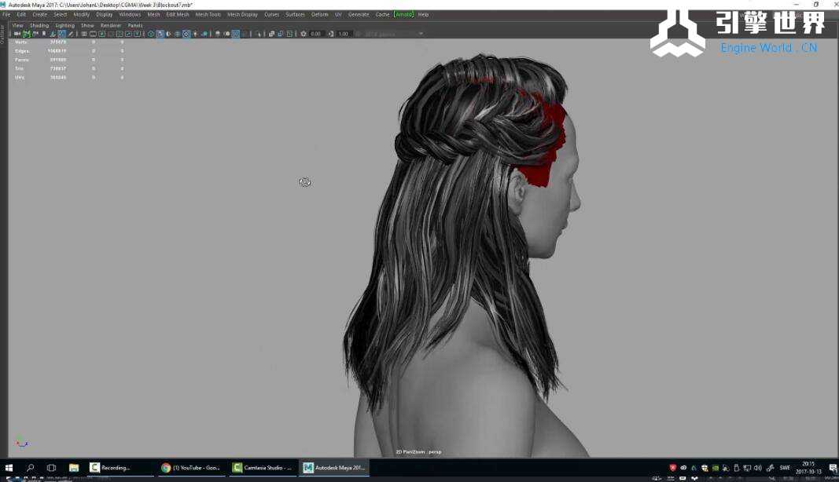
Task: Toggle the viewport grid display
Action: click(x=84, y=34)
